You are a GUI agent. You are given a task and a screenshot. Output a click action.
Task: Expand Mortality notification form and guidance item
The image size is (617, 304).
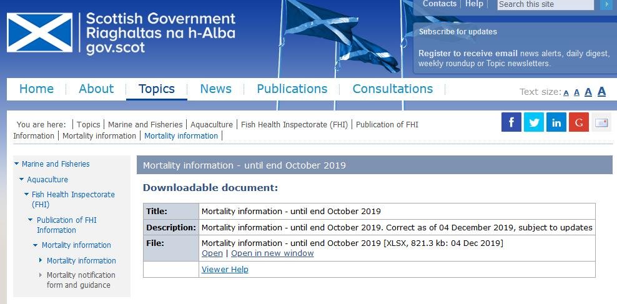pos(41,275)
